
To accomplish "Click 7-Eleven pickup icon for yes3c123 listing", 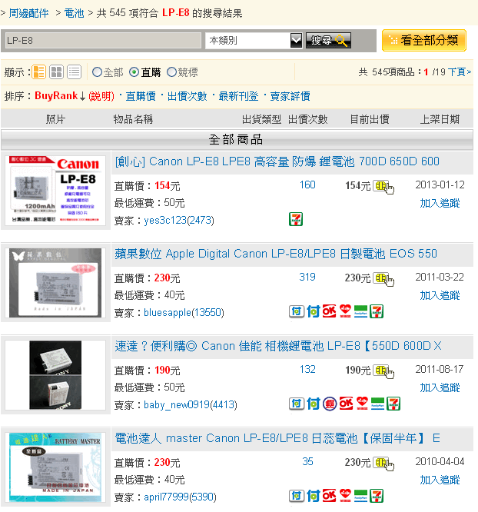I will (x=296, y=219).
